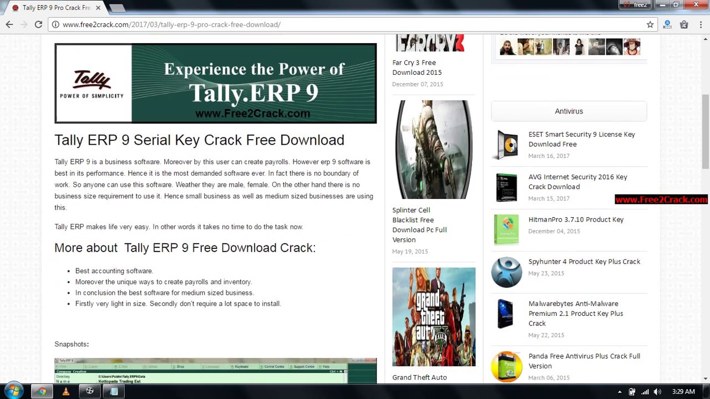Click the Chrome taskbar icon
The image size is (710, 399).
click(x=42, y=391)
